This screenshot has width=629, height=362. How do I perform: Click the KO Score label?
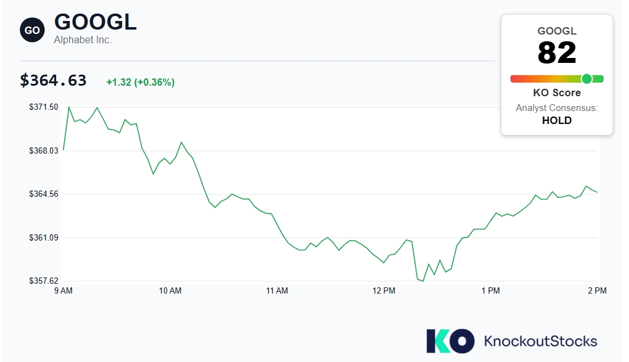click(x=557, y=93)
